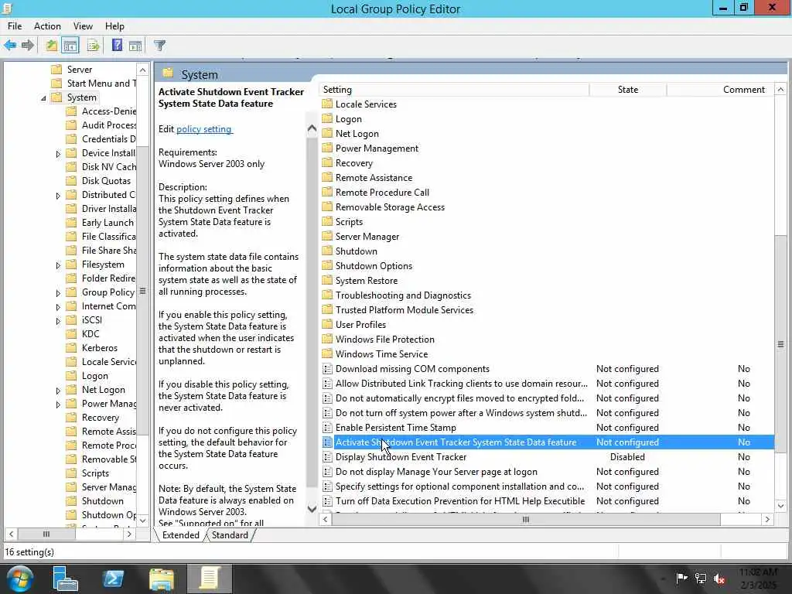Select the Remote Procedure Call folder row
Screen dimensions: 792x594
pos(548,193)
